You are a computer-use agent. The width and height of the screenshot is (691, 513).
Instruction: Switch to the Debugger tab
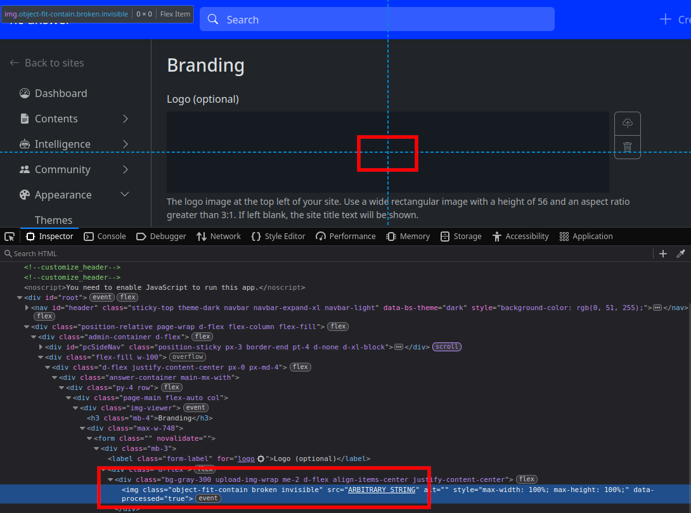(161, 237)
